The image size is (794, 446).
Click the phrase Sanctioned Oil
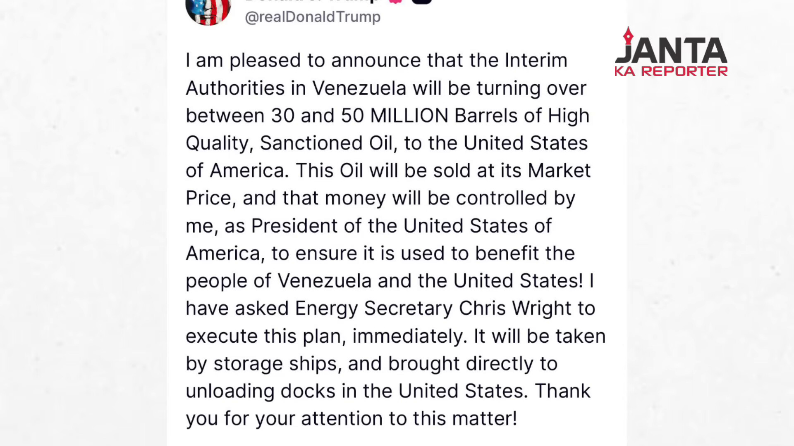pos(326,143)
